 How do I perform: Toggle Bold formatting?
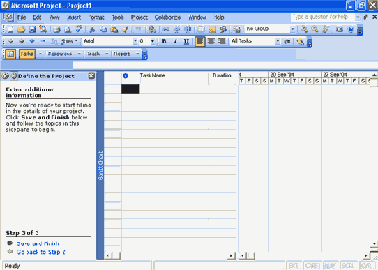point(164,41)
